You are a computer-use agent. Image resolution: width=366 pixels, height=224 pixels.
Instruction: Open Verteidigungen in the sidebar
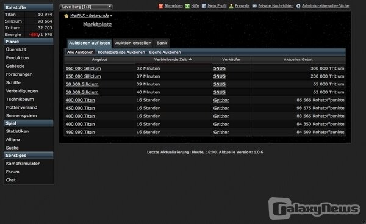tap(22, 91)
